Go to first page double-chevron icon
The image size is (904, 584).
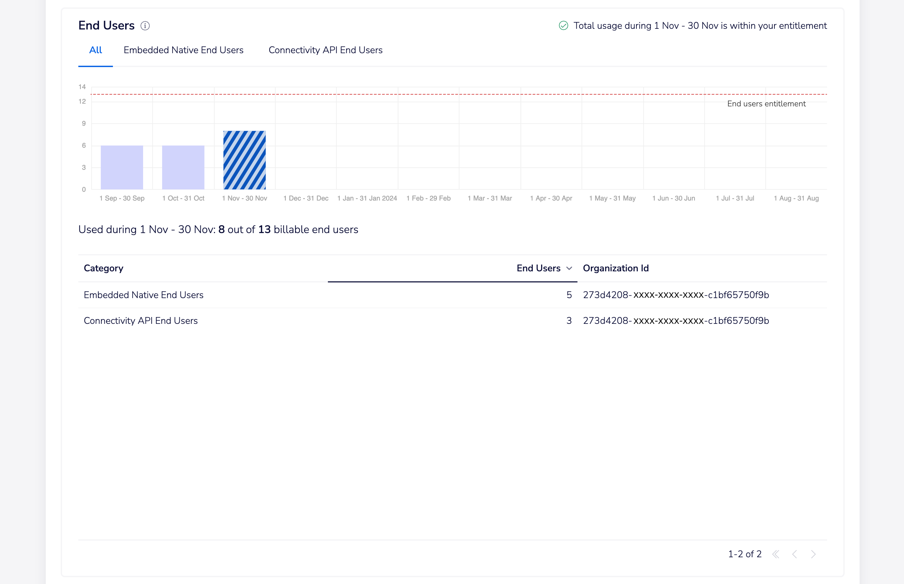[776, 554]
